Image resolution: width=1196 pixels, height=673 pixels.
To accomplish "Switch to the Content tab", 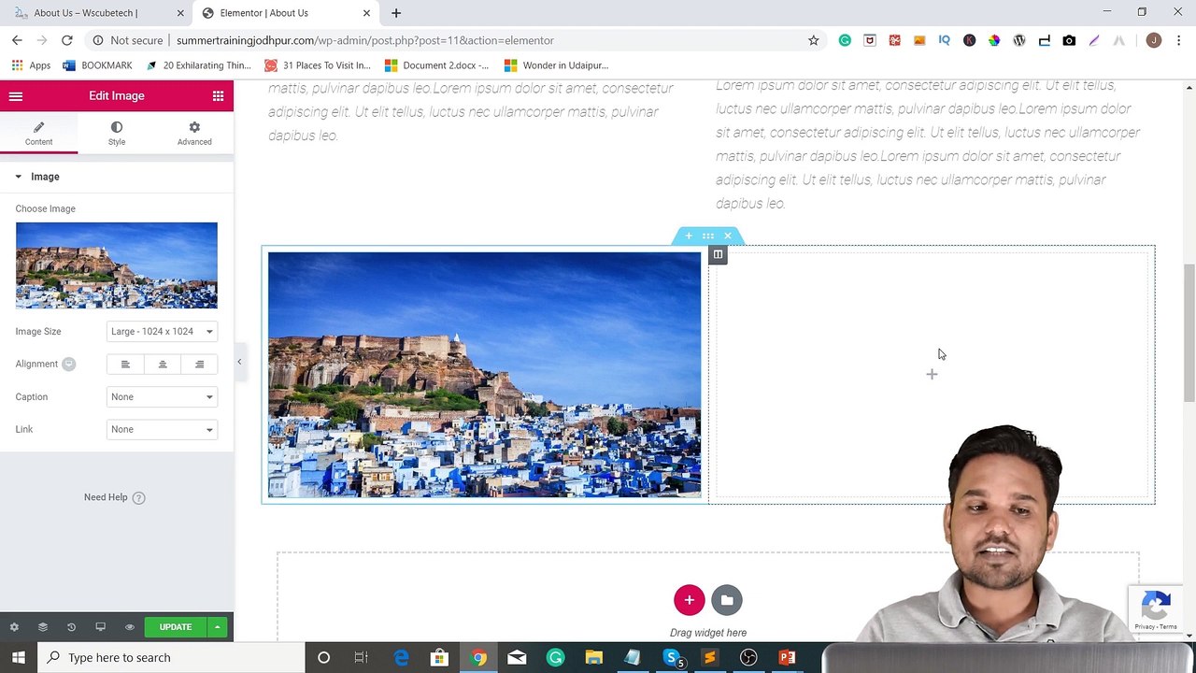I will (38, 133).
